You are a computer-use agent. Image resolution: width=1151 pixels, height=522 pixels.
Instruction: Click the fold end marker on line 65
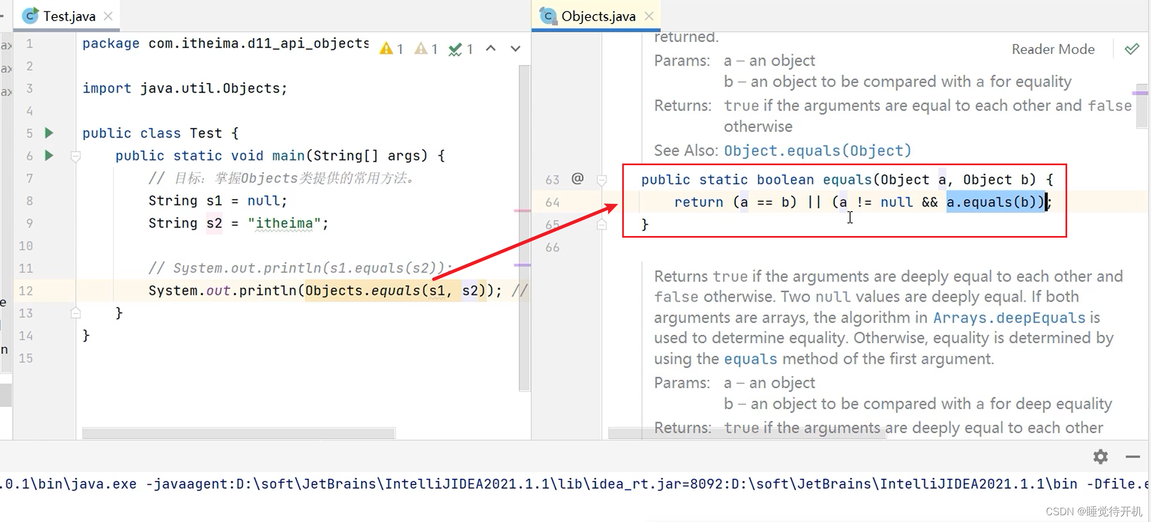(x=601, y=224)
